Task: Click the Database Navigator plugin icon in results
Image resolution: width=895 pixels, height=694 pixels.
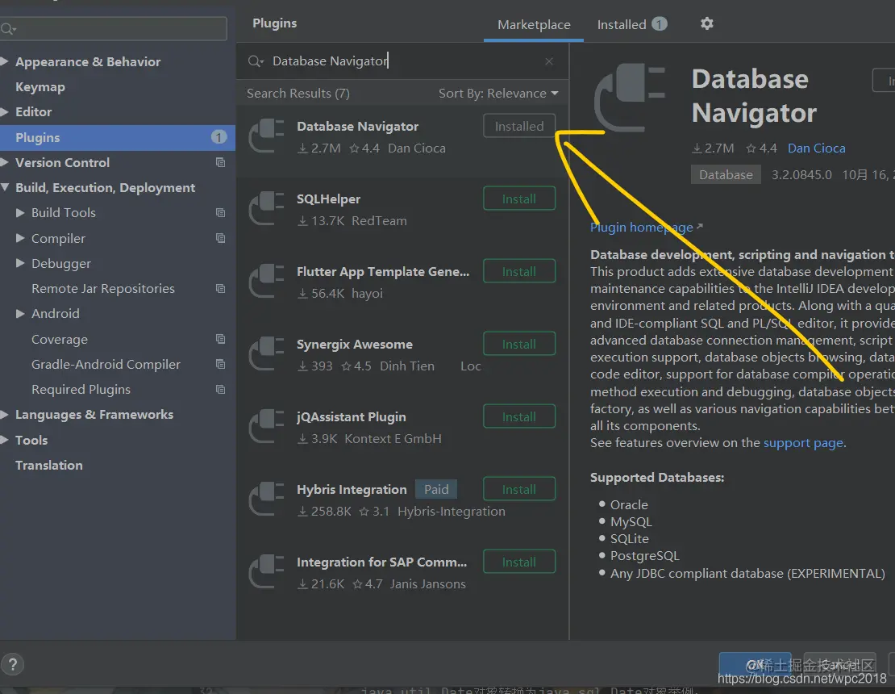Action: tap(267, 136)
